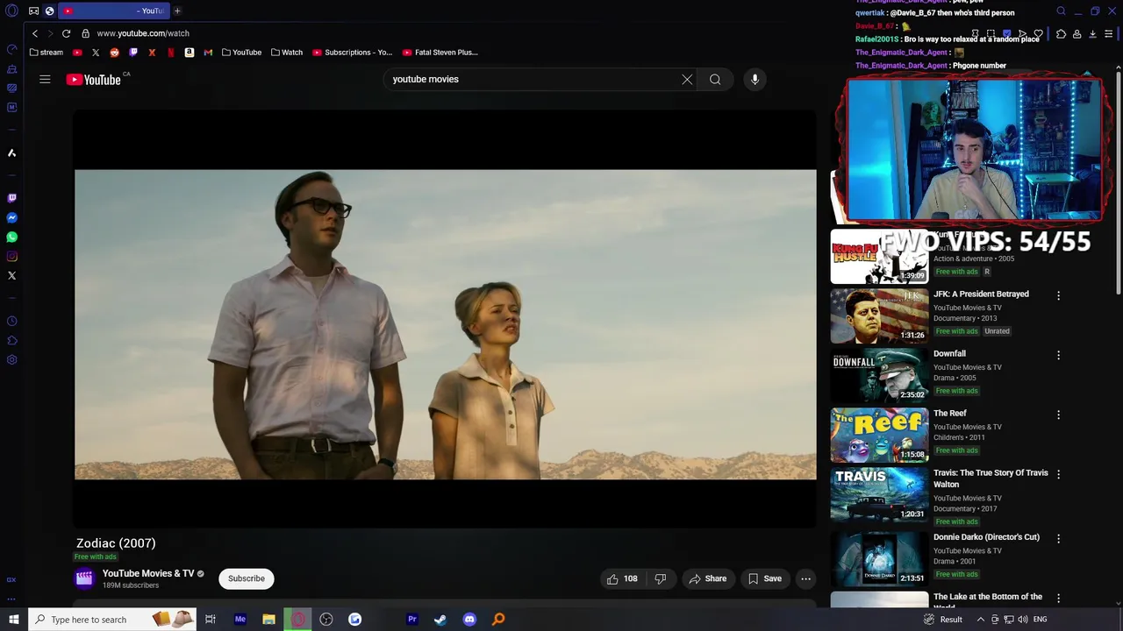Viewport: 1123px width, 631px height.
Task: Subscribe to YouTube Movies & TV
Action: (247, 578)
